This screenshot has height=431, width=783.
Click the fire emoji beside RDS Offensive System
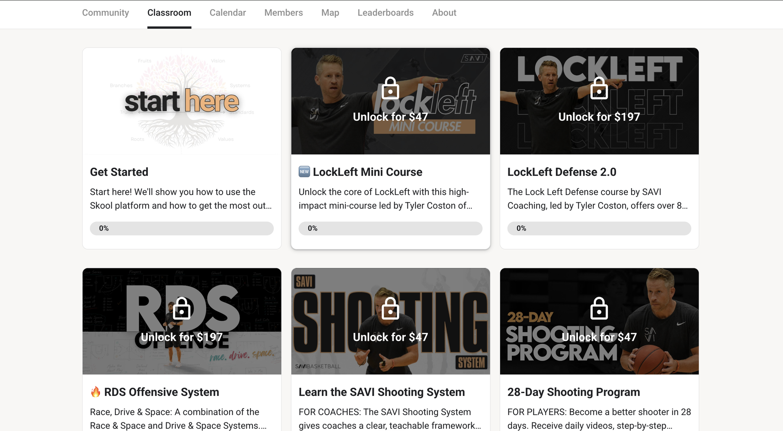95,392
